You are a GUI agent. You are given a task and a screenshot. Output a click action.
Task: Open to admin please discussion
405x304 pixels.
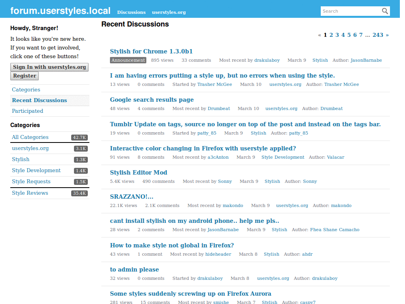(x=134, y=270)
